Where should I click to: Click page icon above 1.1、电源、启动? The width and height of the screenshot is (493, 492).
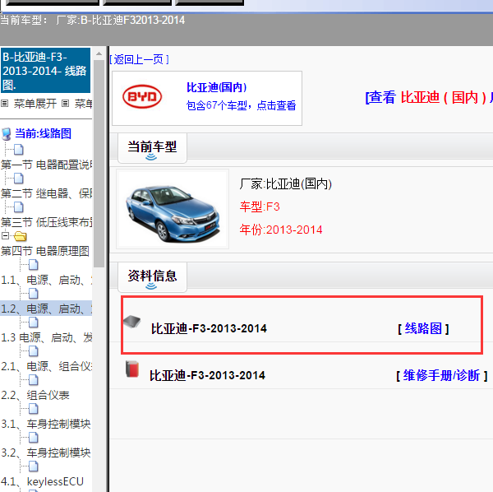[34, 265]
